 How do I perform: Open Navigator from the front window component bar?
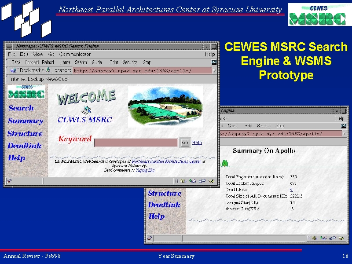(x=183, y=181)
